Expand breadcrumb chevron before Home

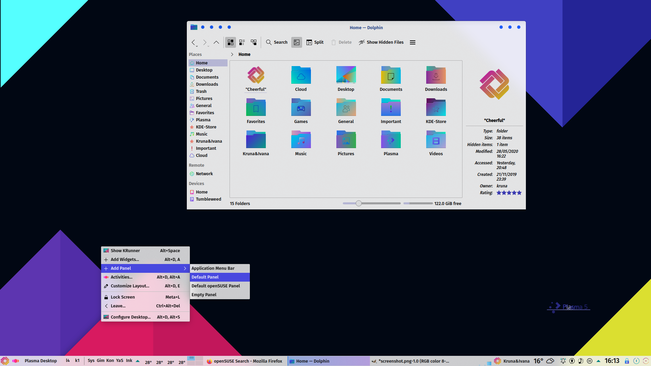232,54
